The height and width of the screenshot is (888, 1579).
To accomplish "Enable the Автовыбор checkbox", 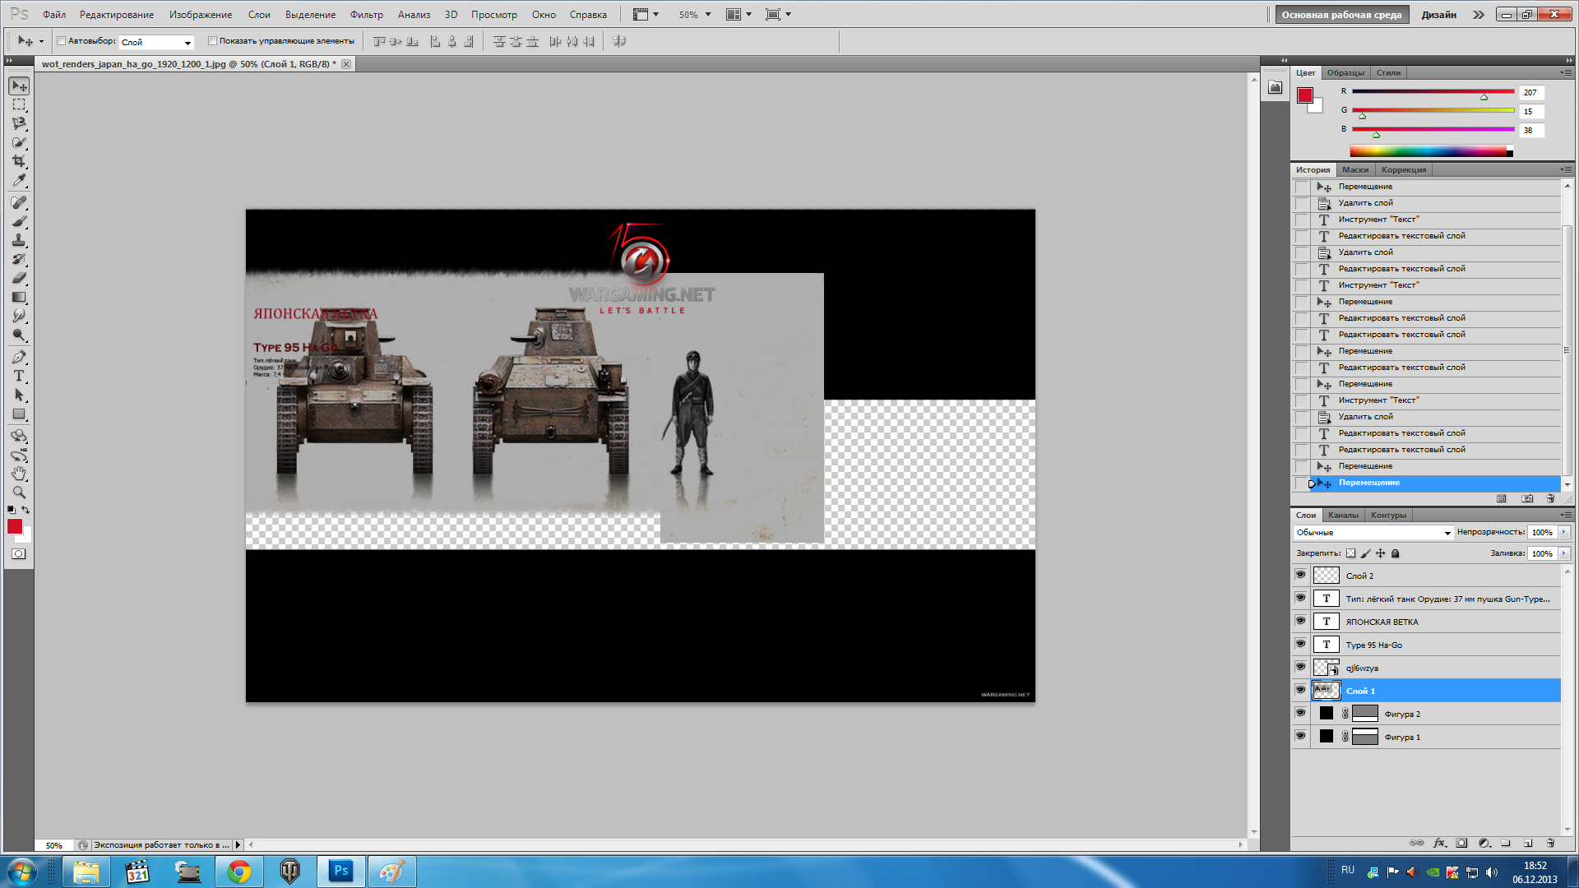I will click(62, 41).
